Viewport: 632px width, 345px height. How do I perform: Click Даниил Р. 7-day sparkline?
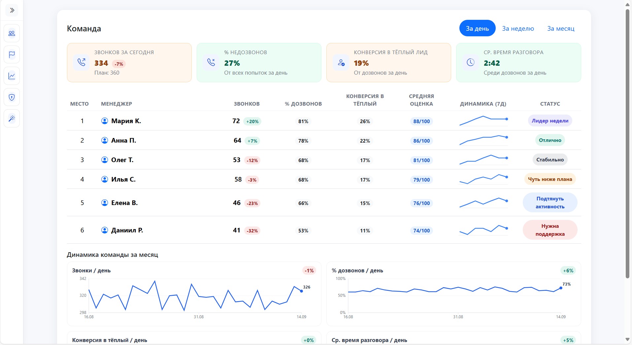coord(483,230)
